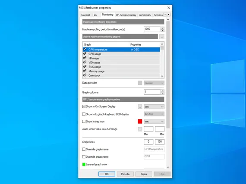Open On-Screen Display layout ellipsis button
The image size is (246, 184).
click(140, 106)
